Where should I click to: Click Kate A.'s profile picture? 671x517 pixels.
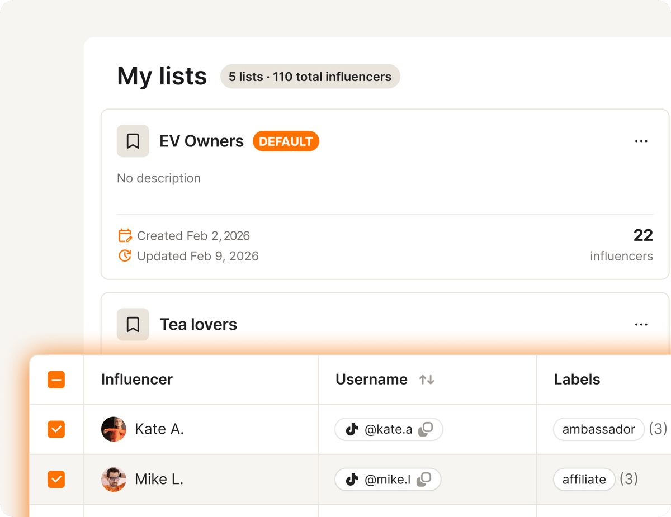click(x=114, y=429)
